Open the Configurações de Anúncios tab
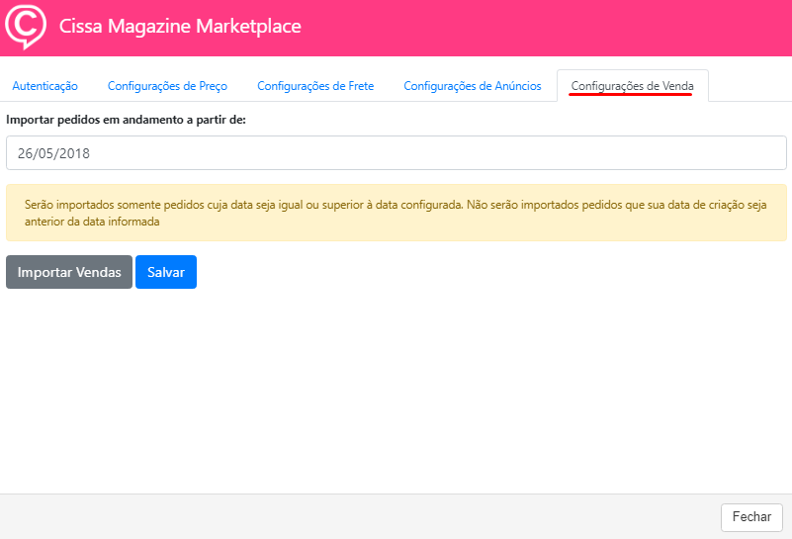This screenshot has width=792, height=539. (x=473, y=86)
